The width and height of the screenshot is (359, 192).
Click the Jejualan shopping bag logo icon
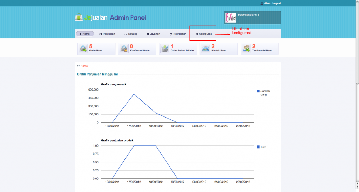tap(79, 17)
